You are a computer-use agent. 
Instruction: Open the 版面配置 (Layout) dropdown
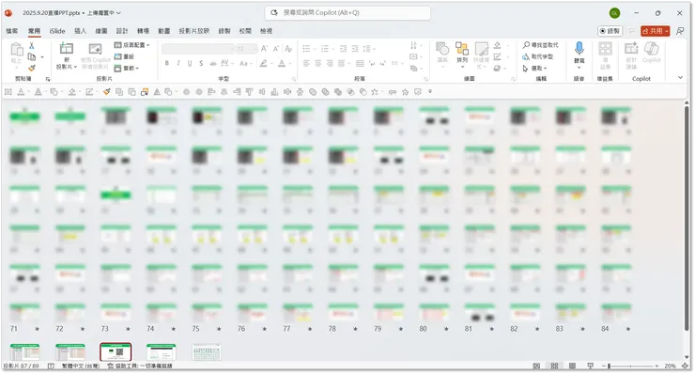click(132, 45)
